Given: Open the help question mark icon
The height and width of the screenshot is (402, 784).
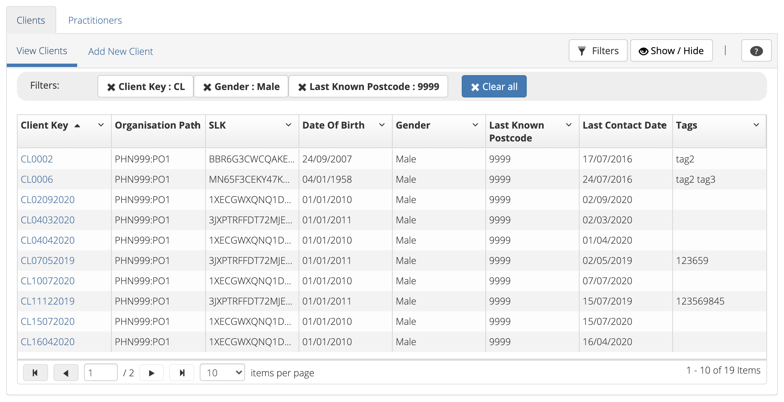Looking at the screenshot, I should click(x=756, y=51).
